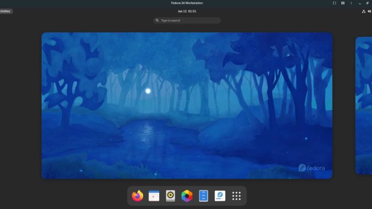This screenshot has width=372, height=209.
Task: Click the network status icon
Action: pyautogui.click(x=363, y=11)
